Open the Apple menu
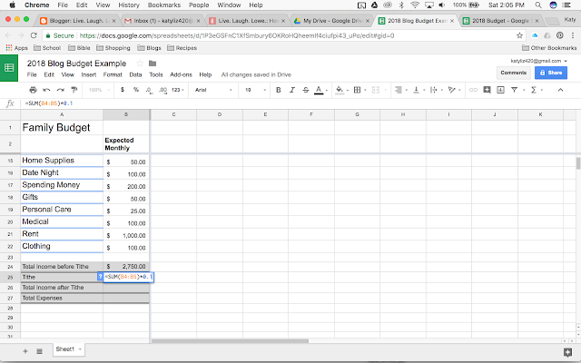This screenshot has height=363, width=581. coord(12,5)
